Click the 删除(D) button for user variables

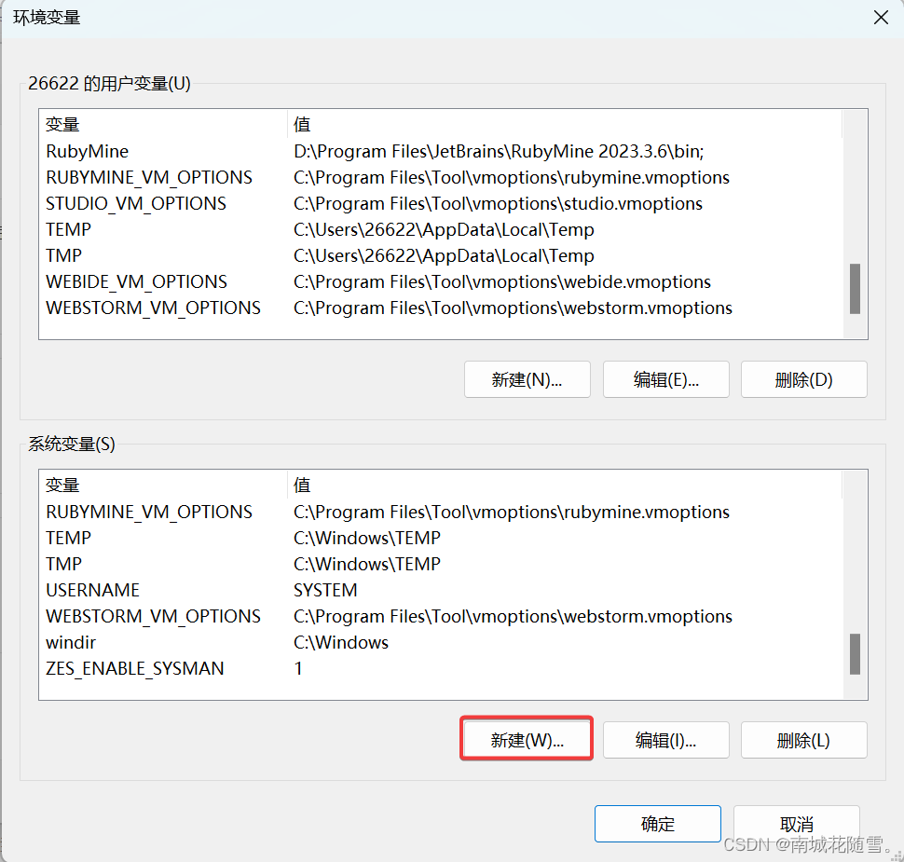click(803, 379)
